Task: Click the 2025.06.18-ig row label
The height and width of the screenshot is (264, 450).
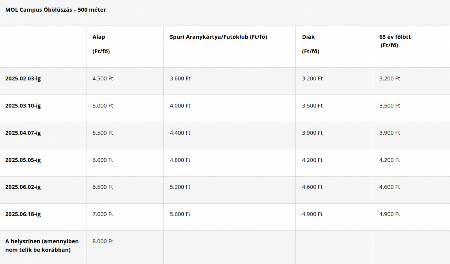Action: [23, 214]
